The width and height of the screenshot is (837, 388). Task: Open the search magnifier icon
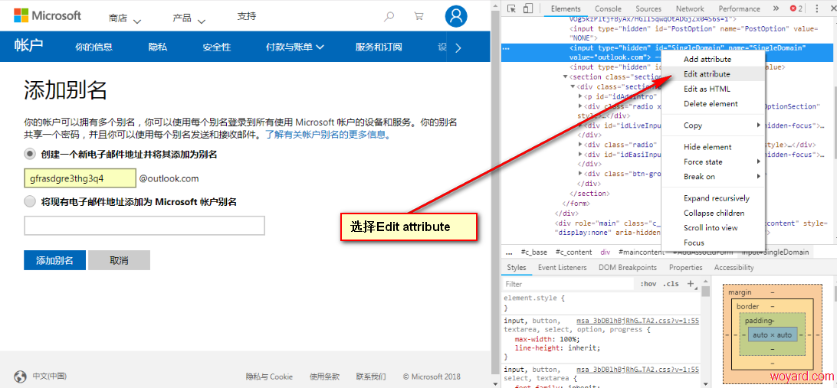click(389, 17)
